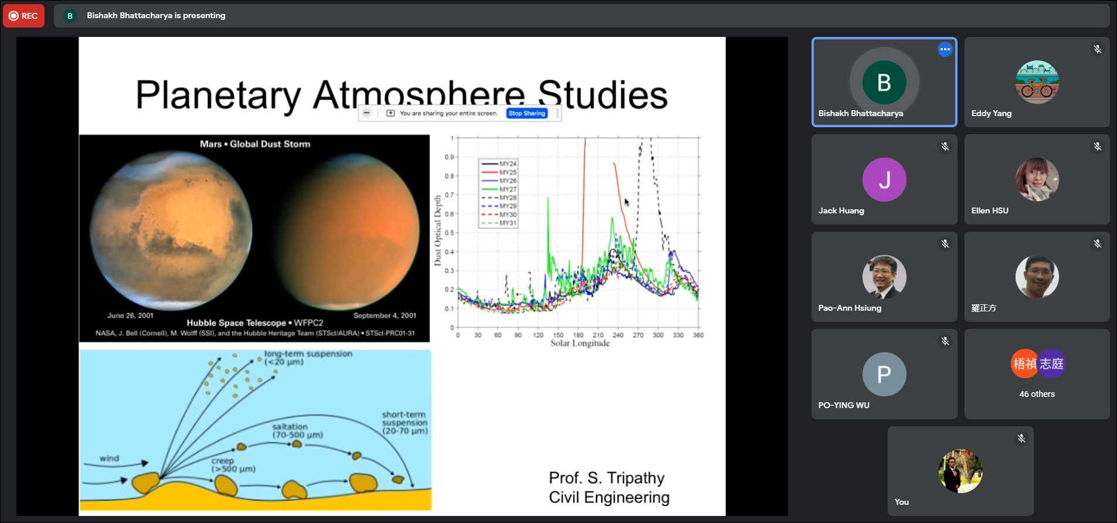Click "Bishakh Bhattacharya is presenting" label
Image resolution: width=1117 pixels, height=523 pixels.
pos(156,16)
